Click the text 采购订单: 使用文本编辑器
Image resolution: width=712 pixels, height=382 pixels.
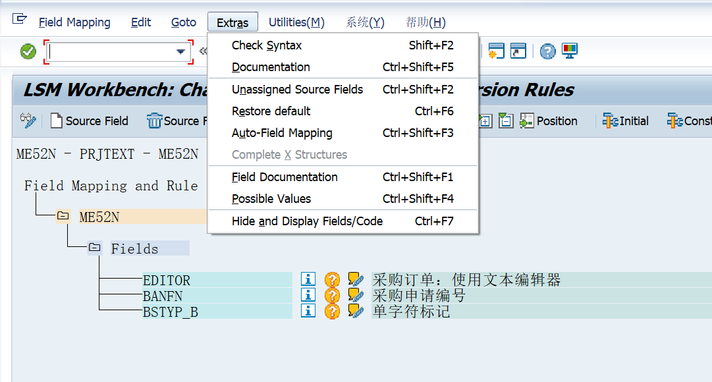point(466,280)
